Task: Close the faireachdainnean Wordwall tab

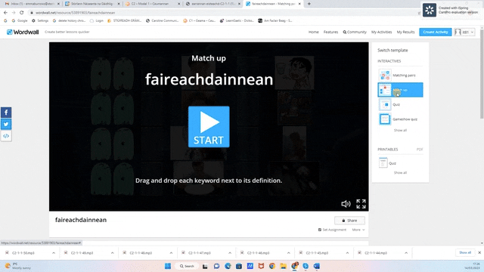Action: [x=299, y=4]
